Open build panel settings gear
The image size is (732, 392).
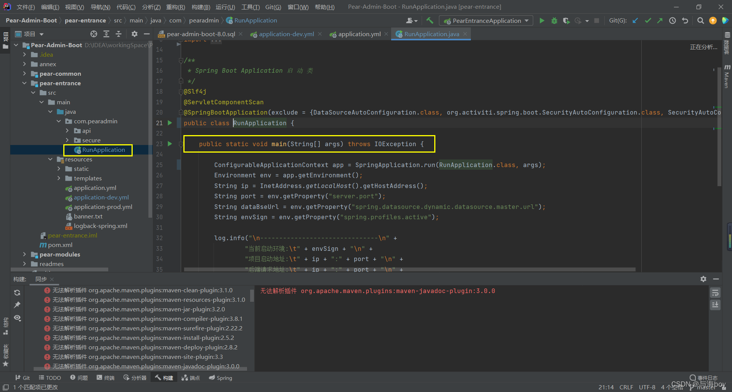coord(703,279)
